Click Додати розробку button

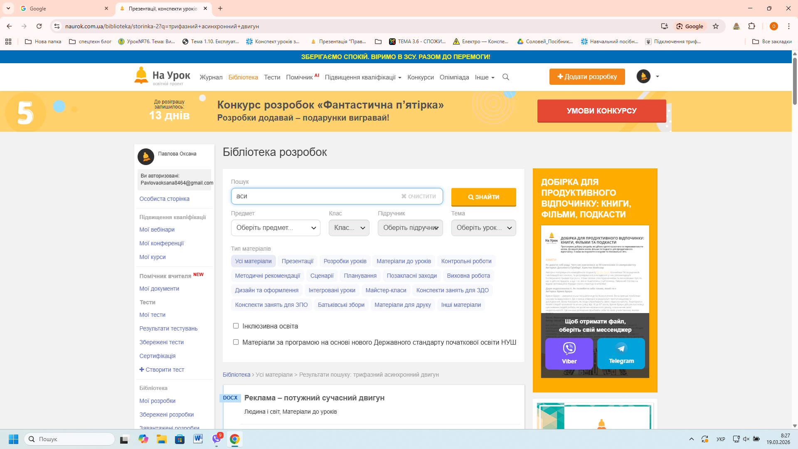click(x=587, y=77)
